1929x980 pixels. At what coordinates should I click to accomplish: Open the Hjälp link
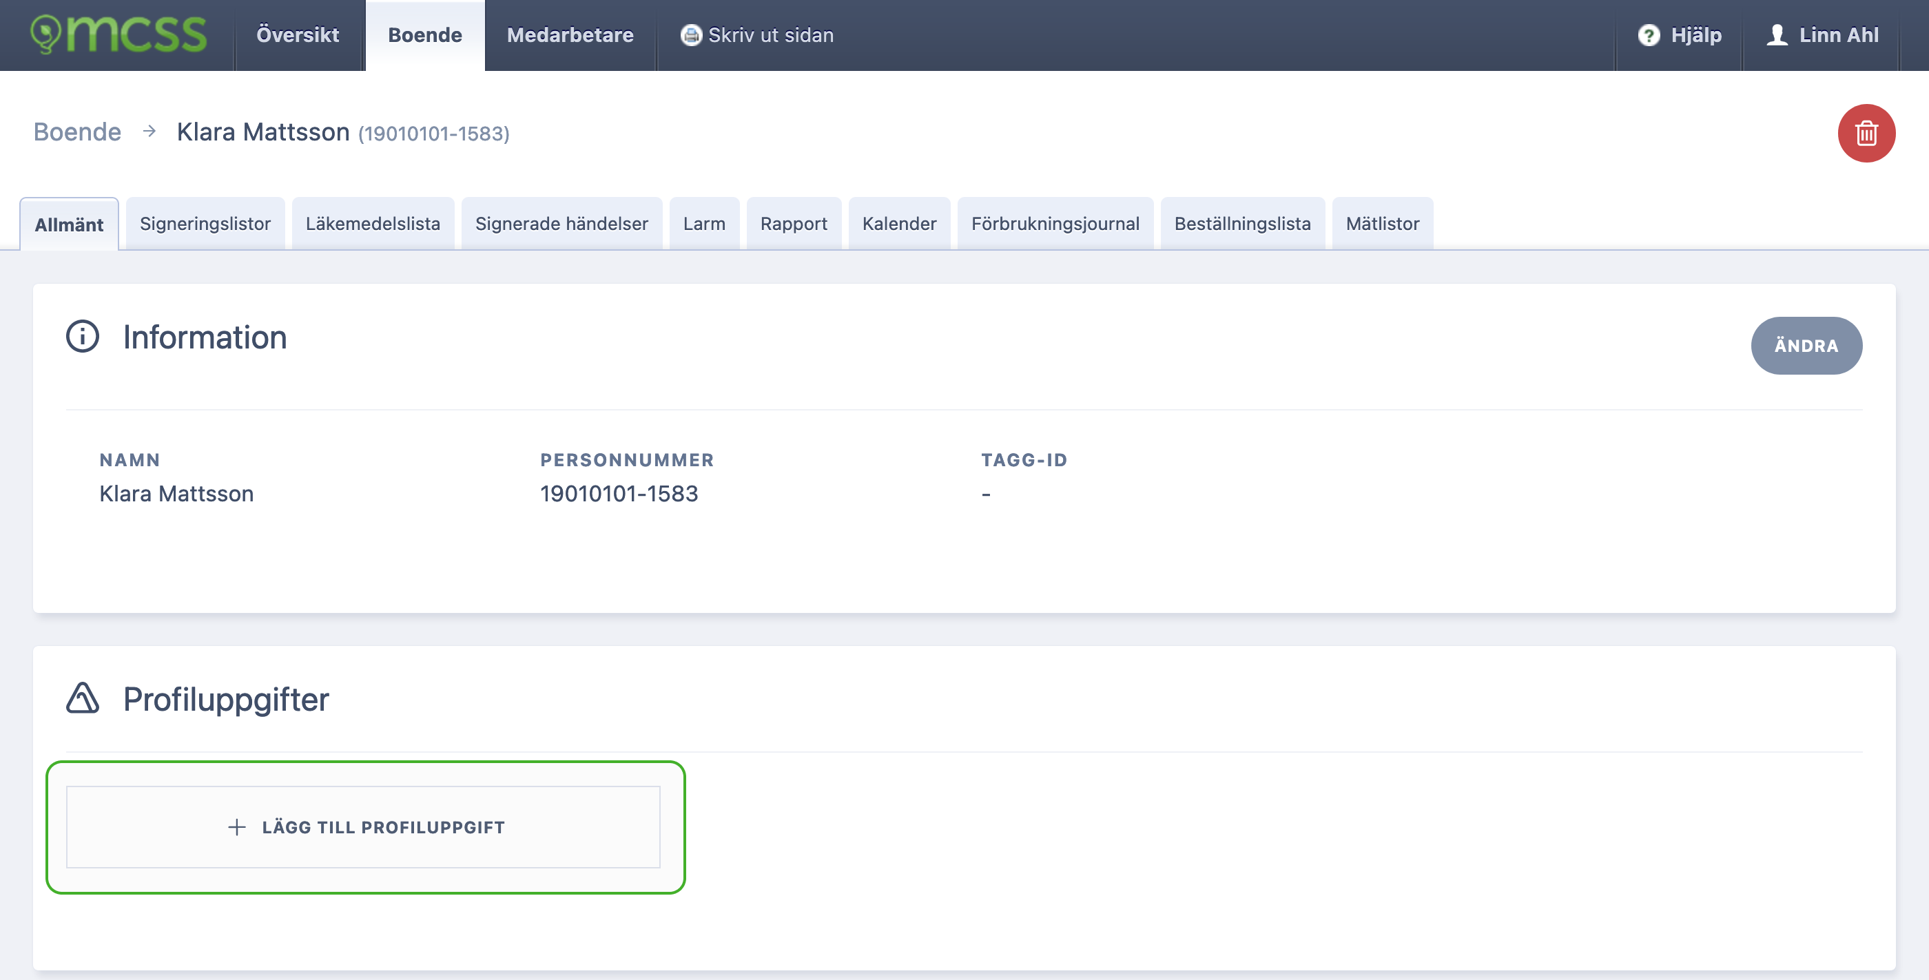1695,35
